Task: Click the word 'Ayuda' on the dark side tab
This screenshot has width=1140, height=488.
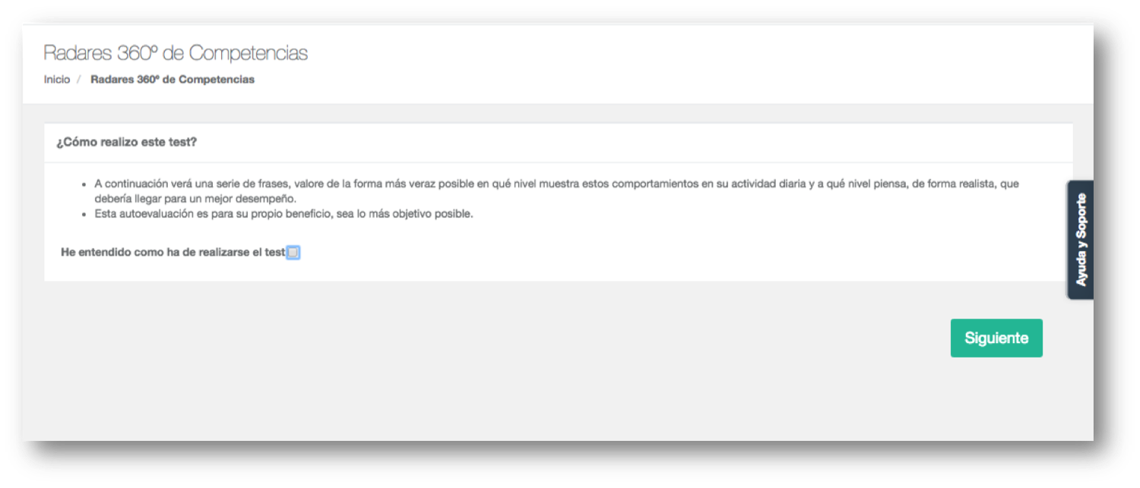Action: click(x=1081, y=269)
